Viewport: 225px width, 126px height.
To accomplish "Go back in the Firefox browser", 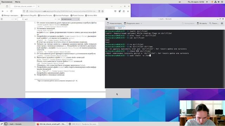I will [3, 11].
